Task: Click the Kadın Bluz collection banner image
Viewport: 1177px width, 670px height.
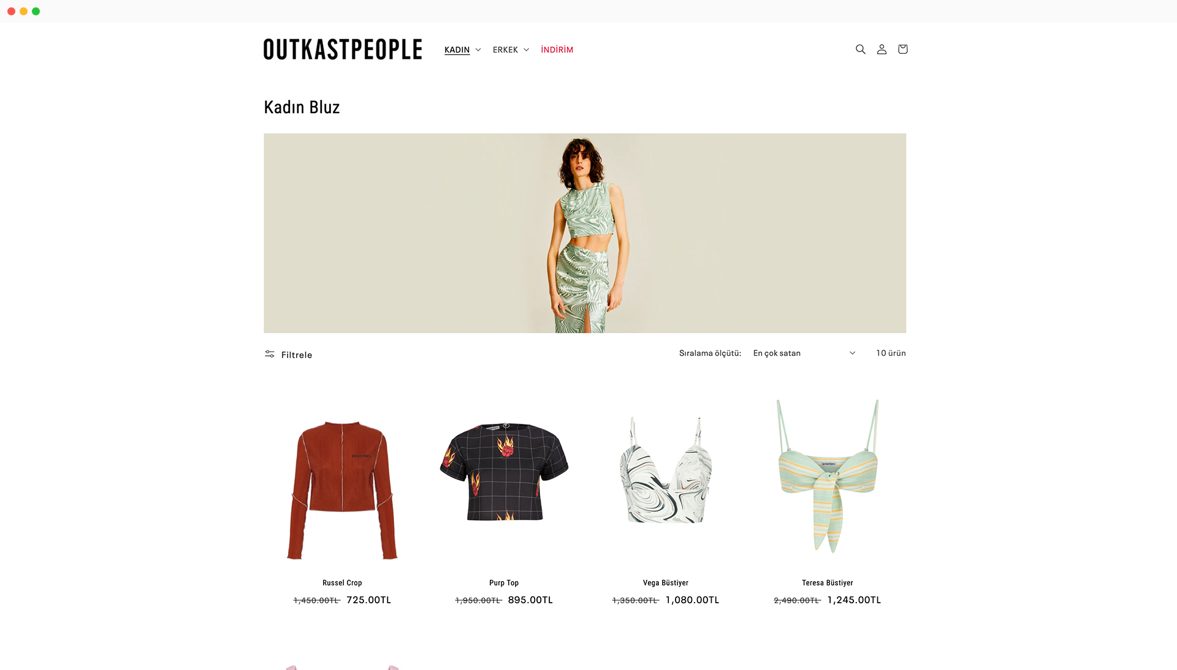Action: click(x=585, y=233)
